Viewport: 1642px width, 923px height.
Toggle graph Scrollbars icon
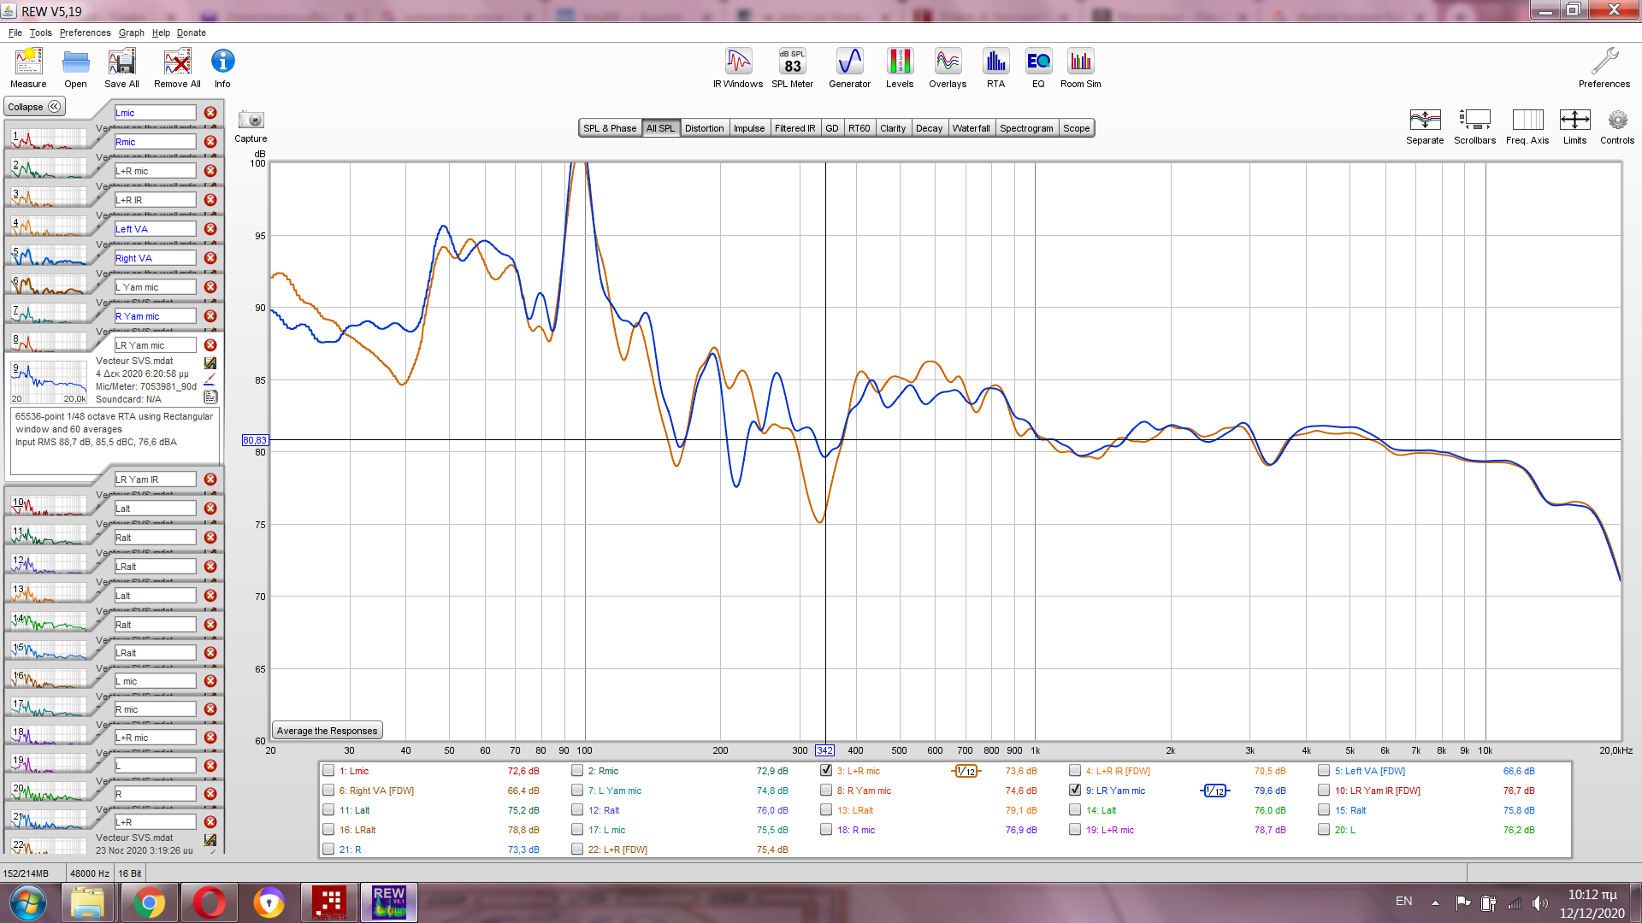tap(1474, 126)
